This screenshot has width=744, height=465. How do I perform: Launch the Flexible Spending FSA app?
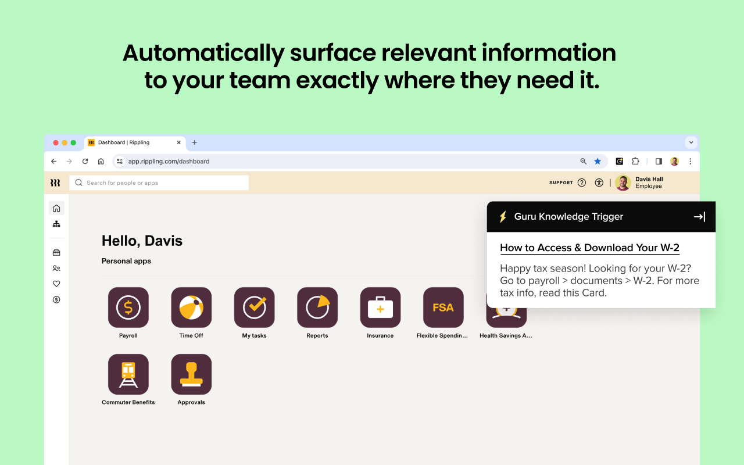point(443,307)
